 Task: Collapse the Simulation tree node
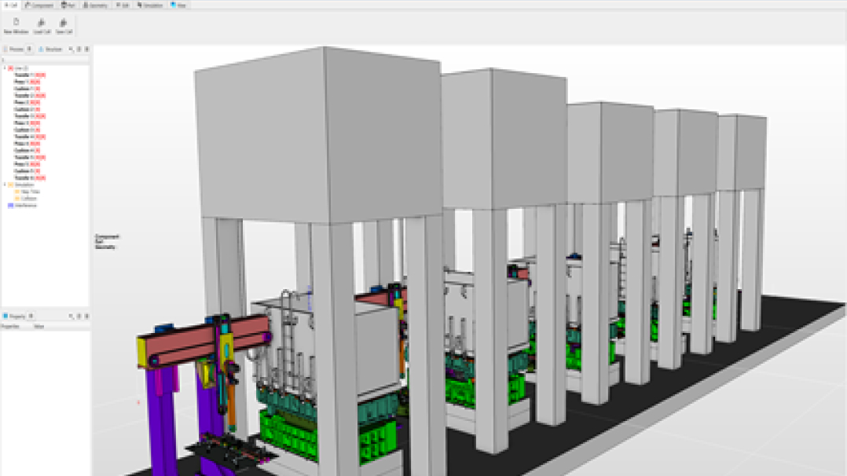point(4,185)
